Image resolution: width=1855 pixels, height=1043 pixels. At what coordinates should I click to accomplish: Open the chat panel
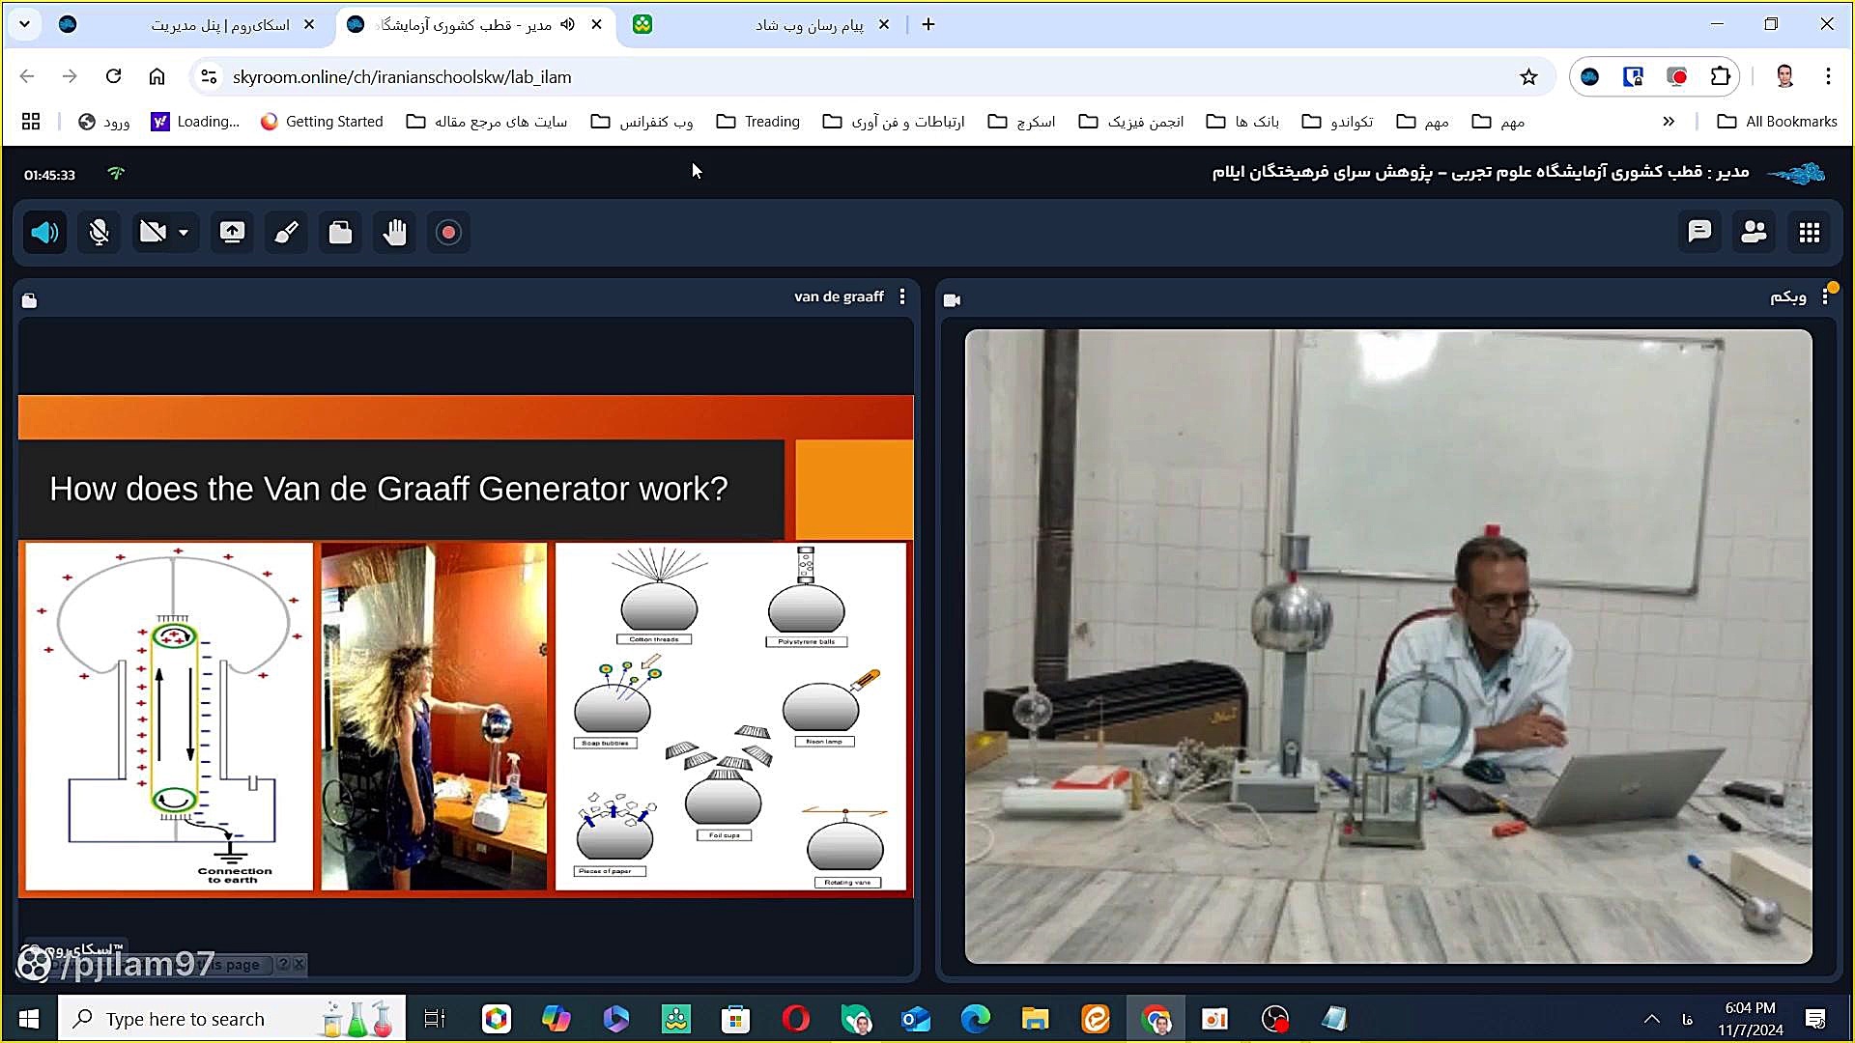(1699, 232)
